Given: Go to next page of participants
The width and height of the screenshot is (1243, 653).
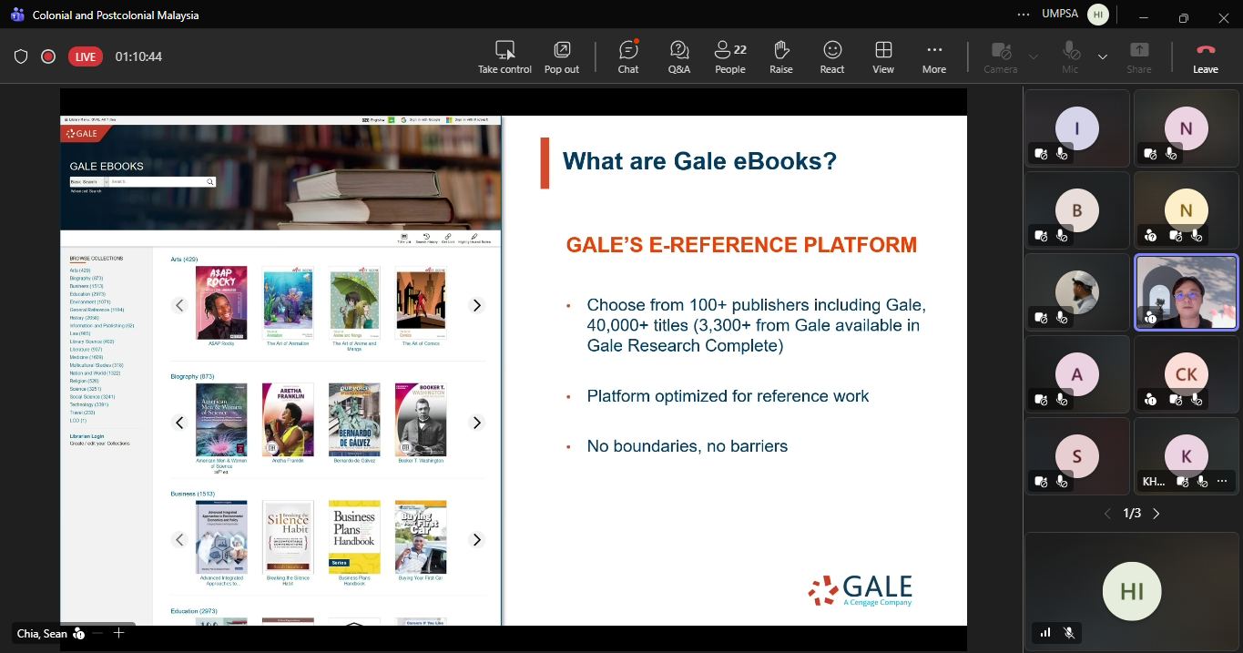Looking at the screenshot, I should pyautogui.click(x=1156, y=514).
